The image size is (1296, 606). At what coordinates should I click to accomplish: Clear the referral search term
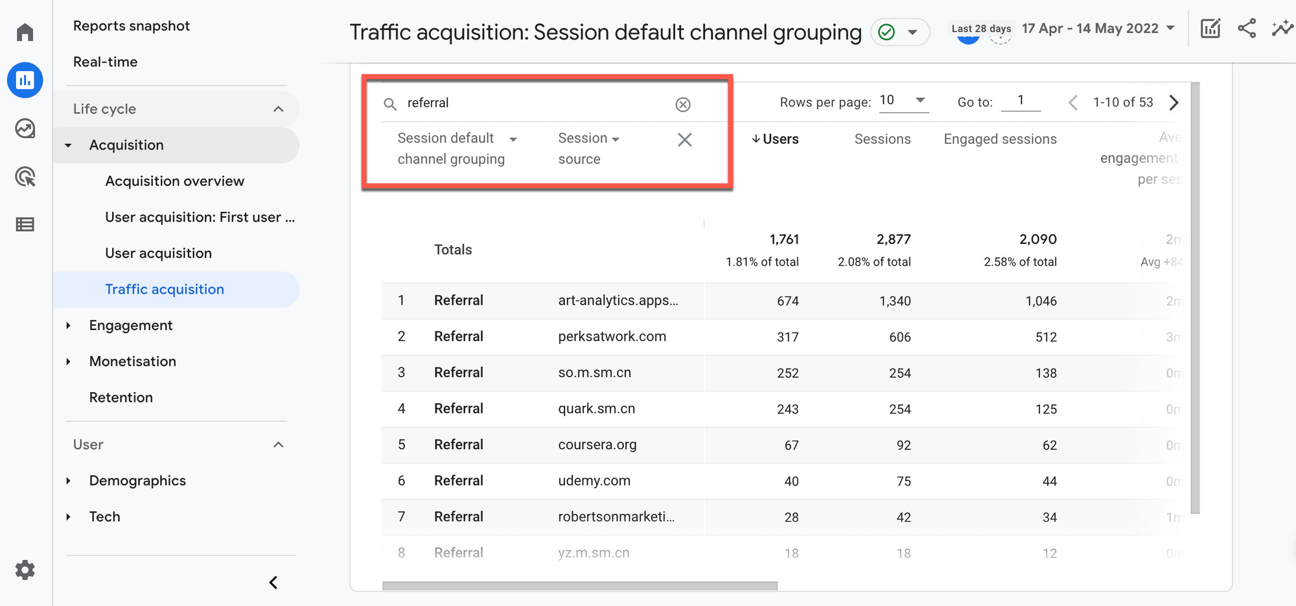[683, 103]
